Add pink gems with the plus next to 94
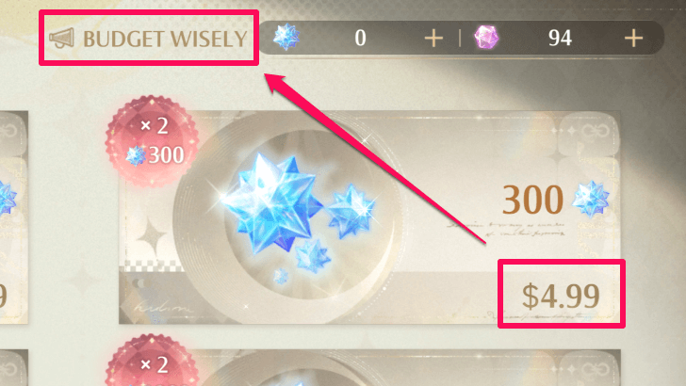The image size is (686, 386). [x=633, y=39]
